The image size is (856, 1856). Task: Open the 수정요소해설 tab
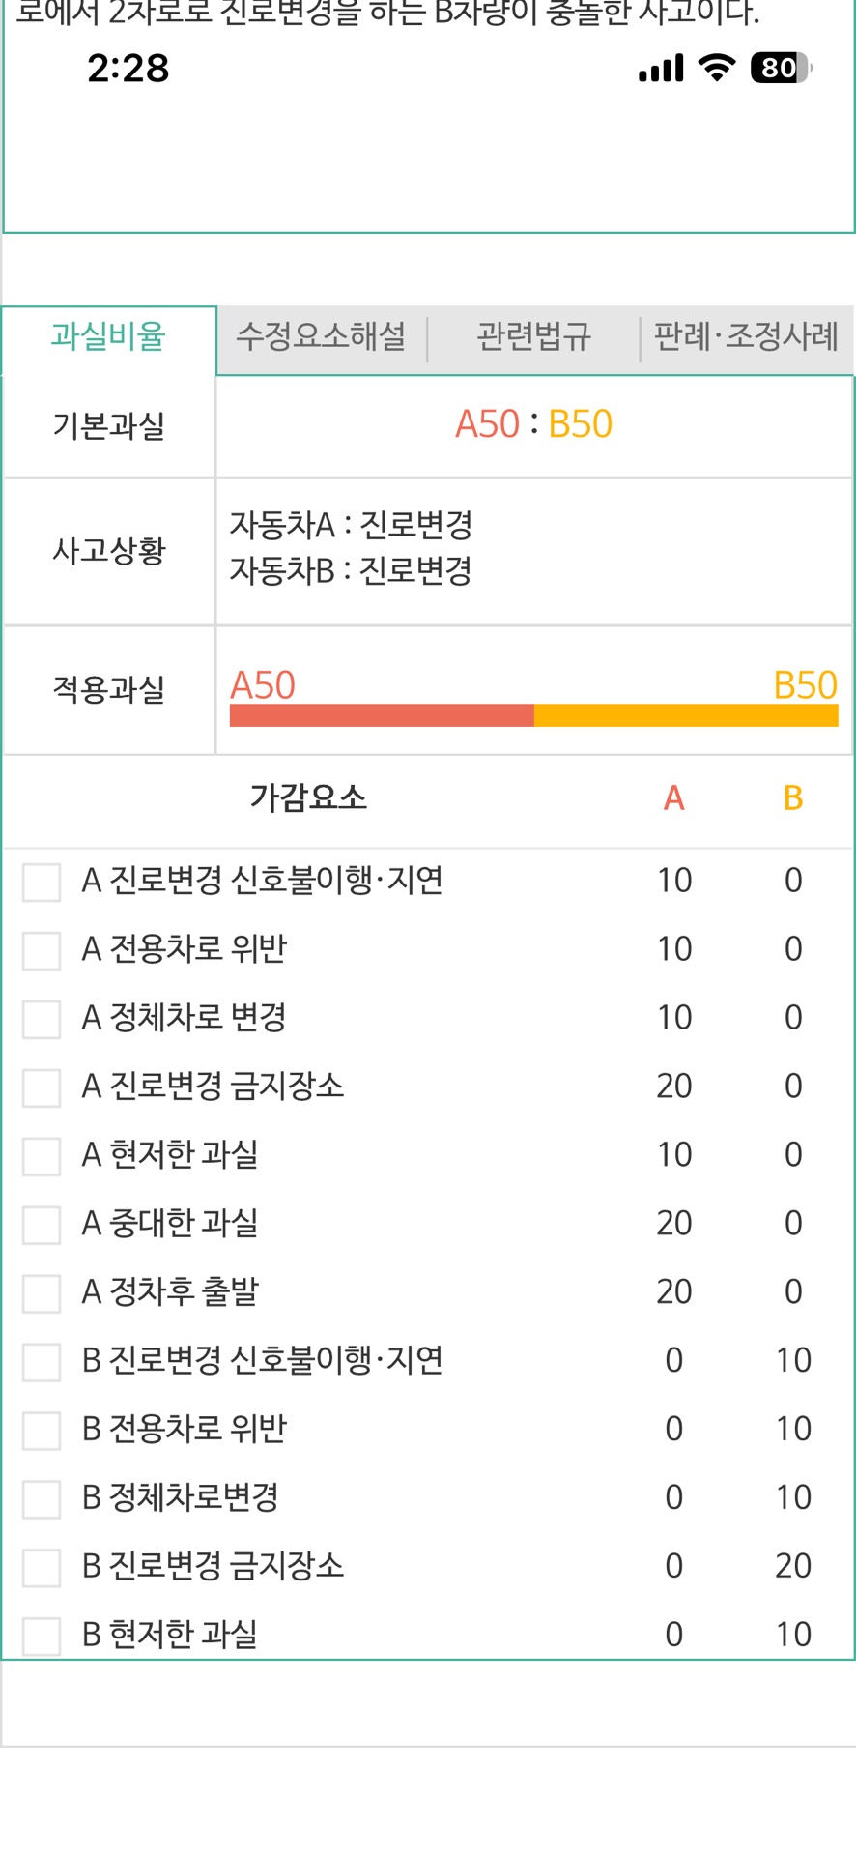pyautogui.click(x=321, y=336)
